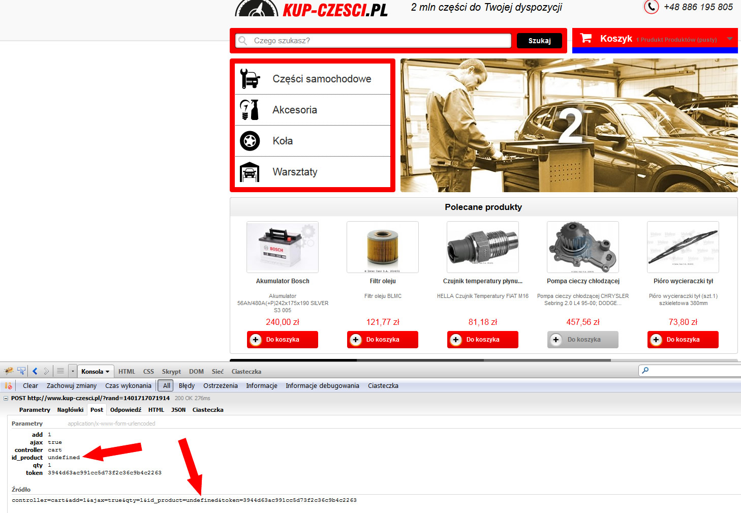Image resolution: width=741 pixels, height=513 pixels.
Task: Click the plus icon for Pióro wycieraczki
Action: tap(656, 340)
